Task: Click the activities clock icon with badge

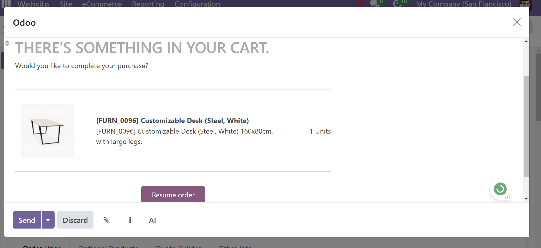Action: click(399, 3)
